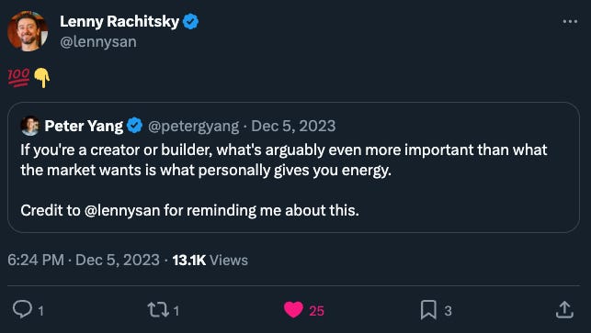Open quoted tweet text about creators
Image resolution: width=591 pixels, height=333 pixels.
[283, 160]
